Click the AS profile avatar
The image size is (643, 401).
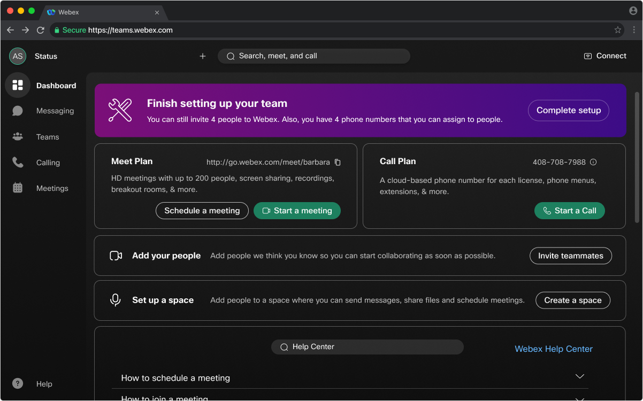tap(18, 56)
